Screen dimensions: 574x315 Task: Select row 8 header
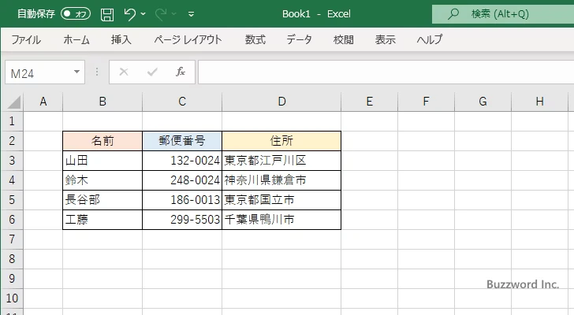12,259
